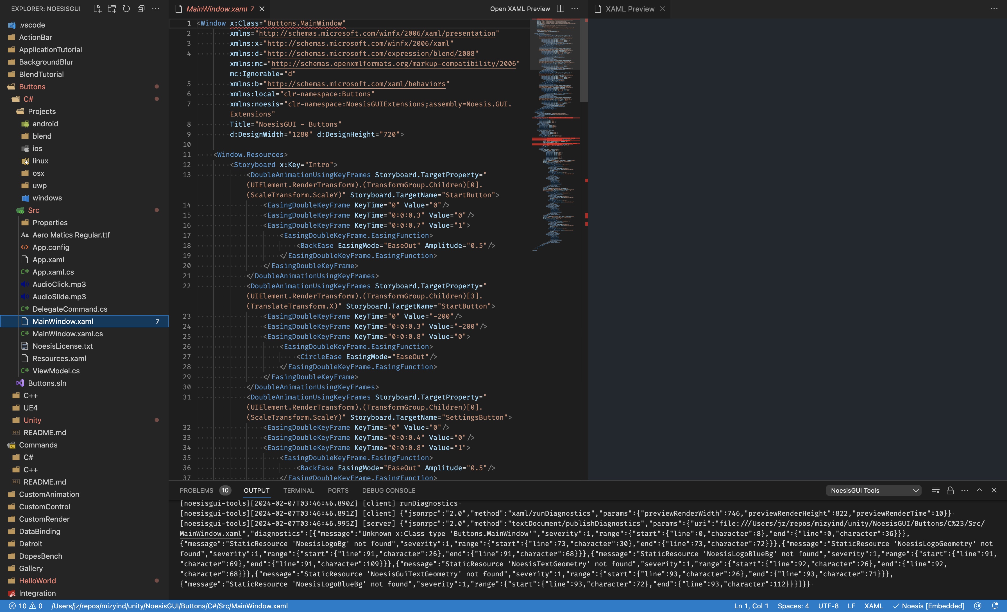
Task: Switch to the Problems tab
Action: tap(205, 490)
